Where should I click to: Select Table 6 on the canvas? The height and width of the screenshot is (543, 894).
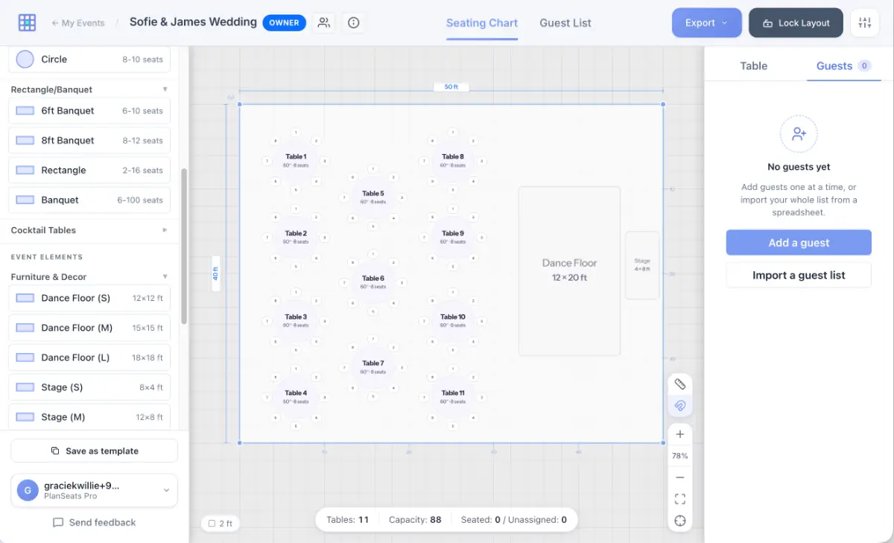click(x=373, y=282)
